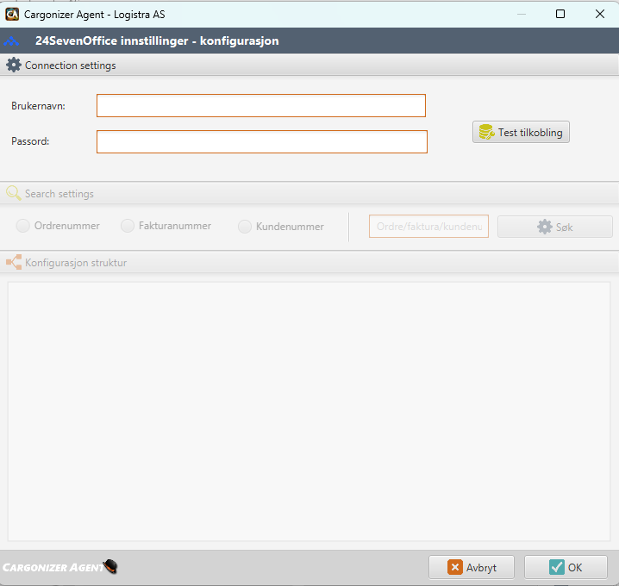Click the Connection settings section header
Screen dimensions: 619x586
tap(309, 65)
